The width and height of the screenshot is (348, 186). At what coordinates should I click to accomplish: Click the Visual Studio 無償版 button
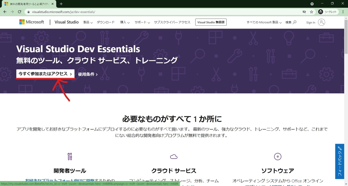[211, 22]
